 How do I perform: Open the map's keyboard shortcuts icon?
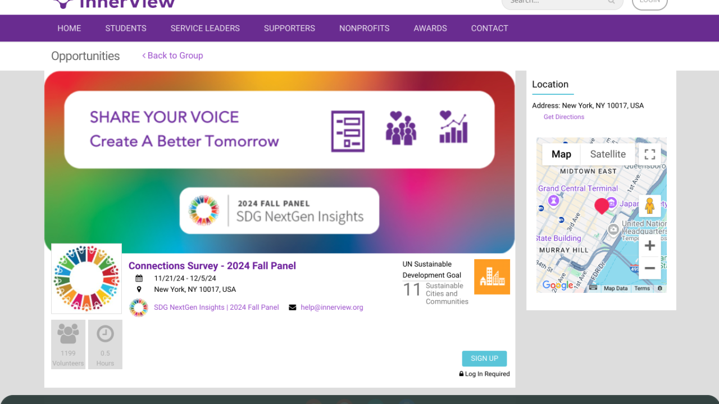593,288
